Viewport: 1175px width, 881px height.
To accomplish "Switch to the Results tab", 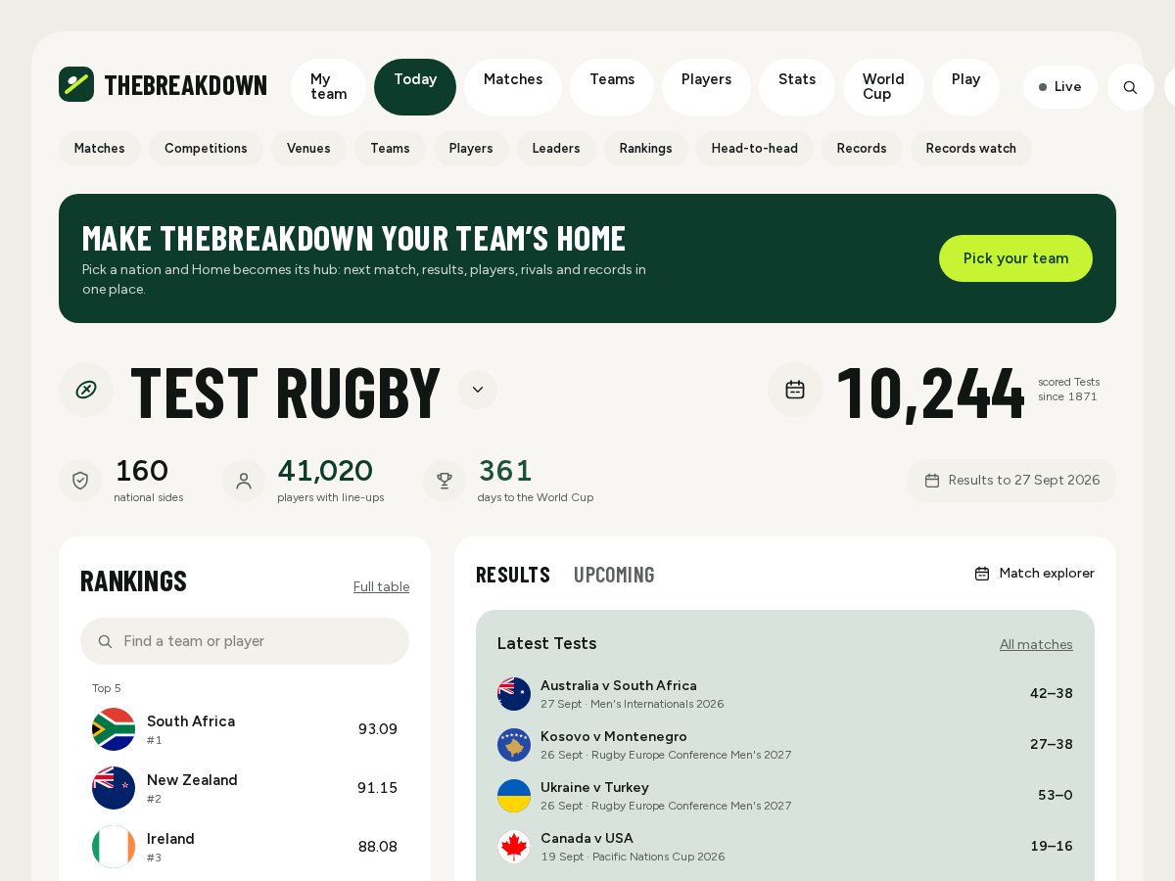I will coord(513,575).
